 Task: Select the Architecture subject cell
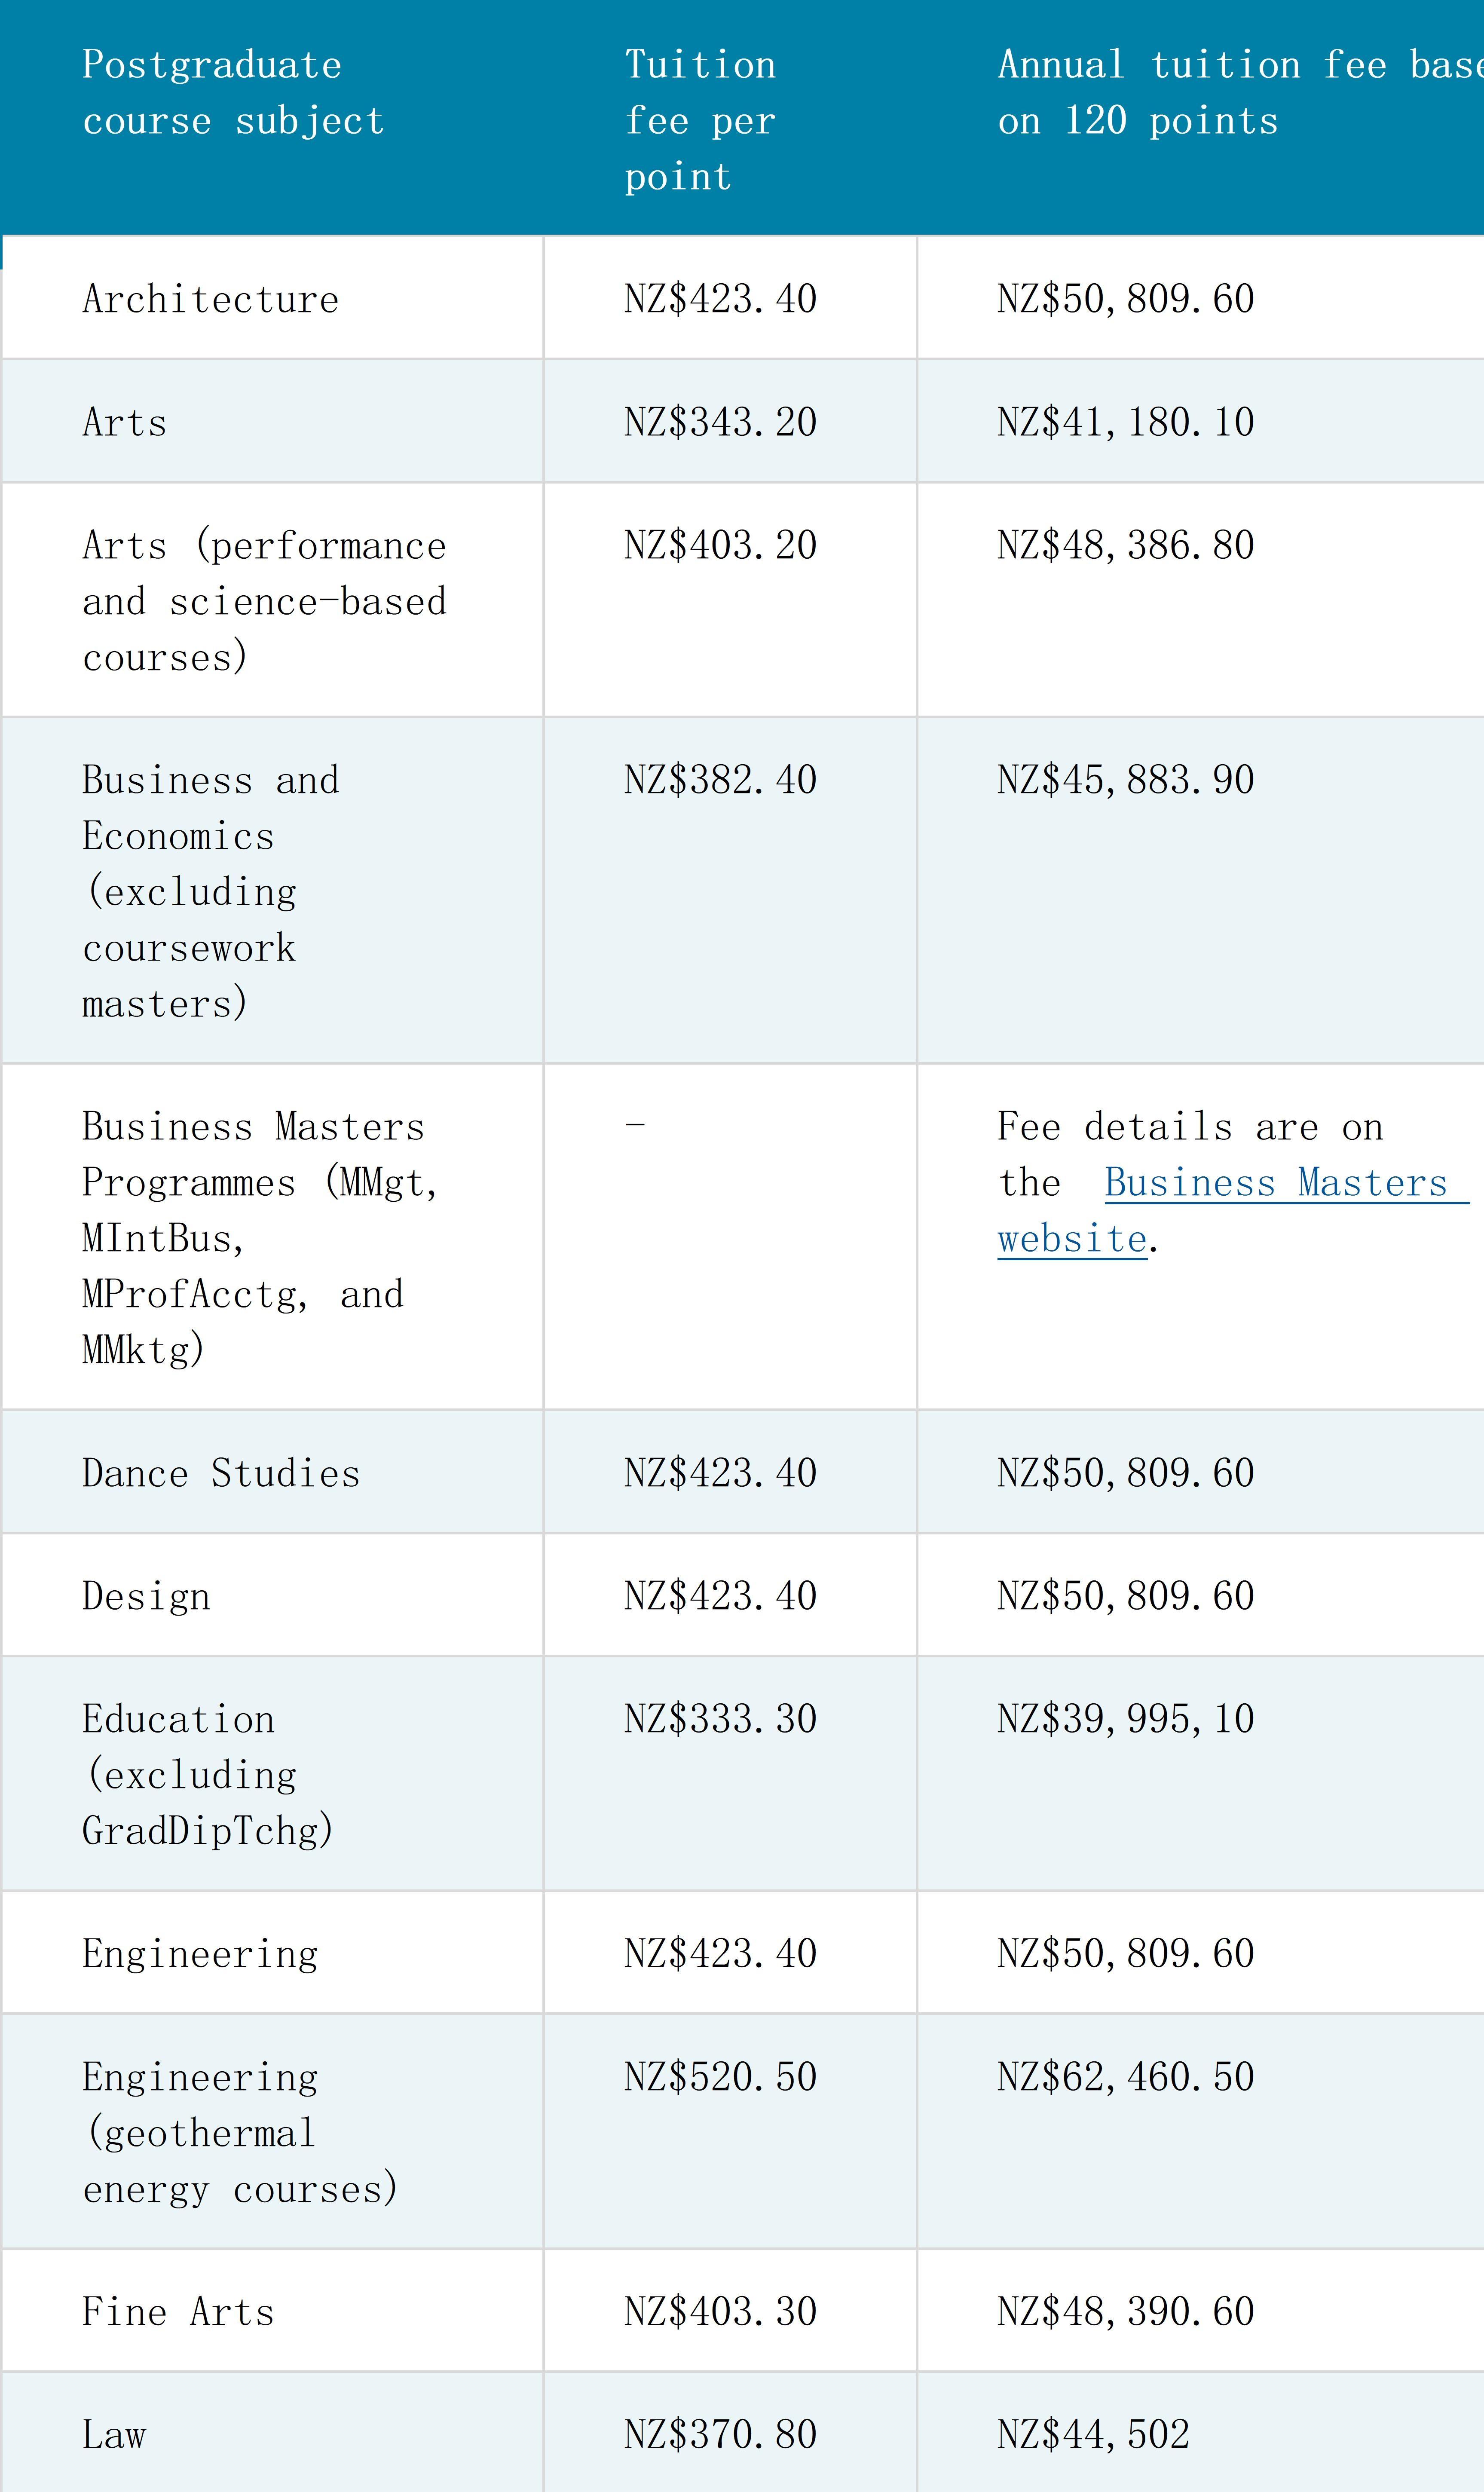point(211,299)
